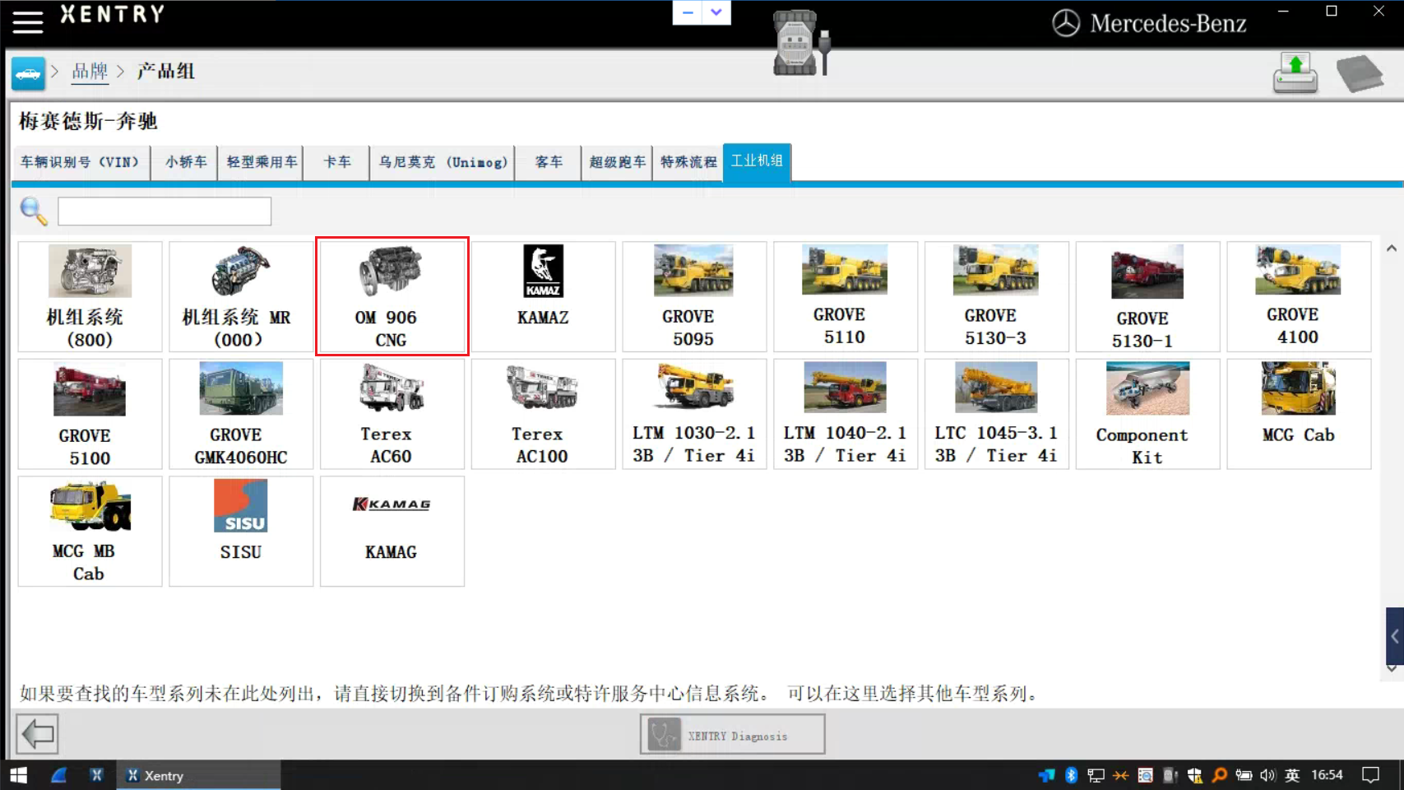Switch to 客车 tab
Screen dimensions: 1404x790
[x=549, y=162]
